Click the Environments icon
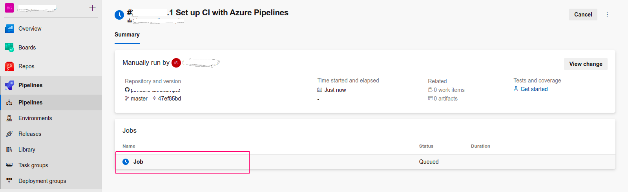 [9, 118]
